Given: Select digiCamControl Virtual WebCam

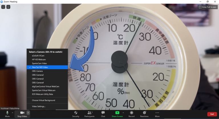Looking at the screenshot, I should (x=47, y=86).
